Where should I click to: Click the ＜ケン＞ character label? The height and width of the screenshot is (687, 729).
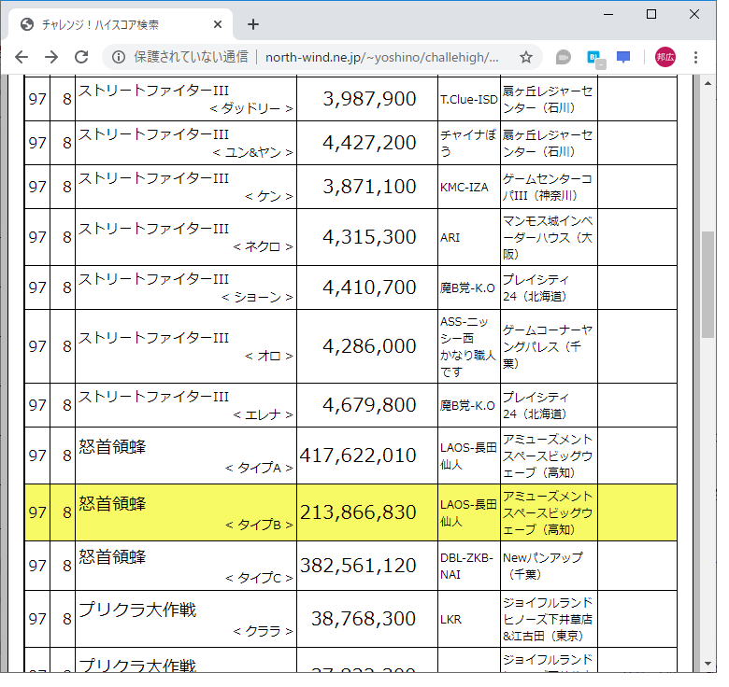point(269,196)
